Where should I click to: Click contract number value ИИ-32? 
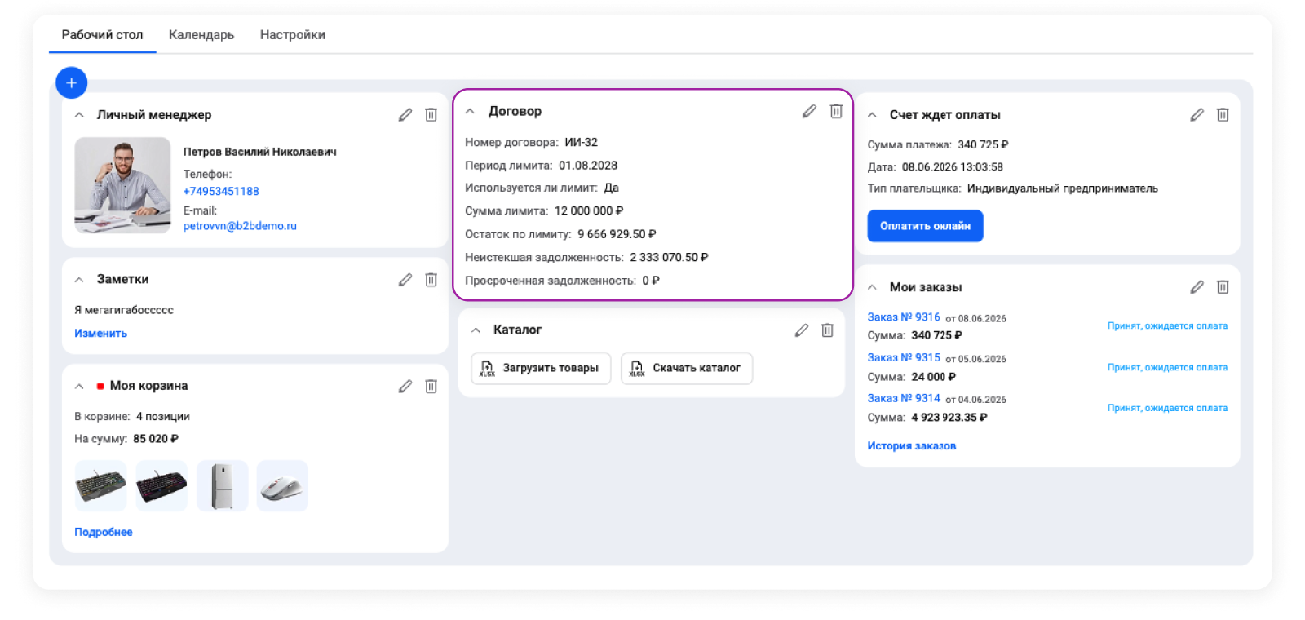tap(581, 142)
